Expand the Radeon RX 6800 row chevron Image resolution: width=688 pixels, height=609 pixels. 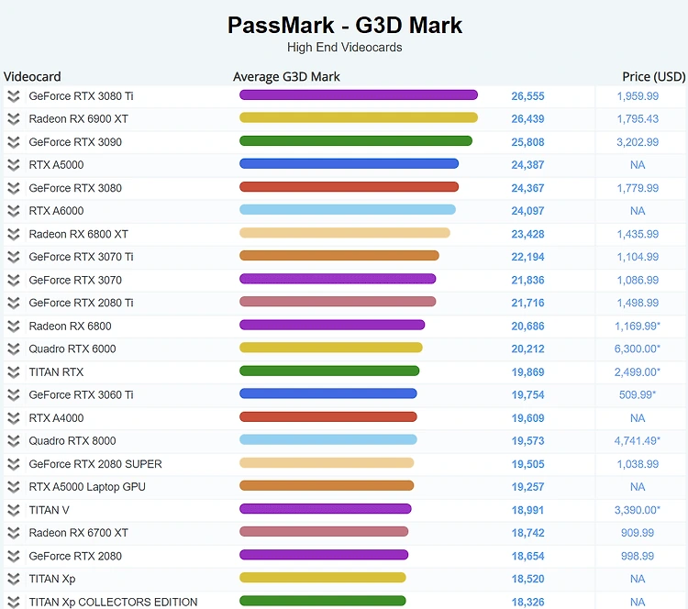pyautogui.click(x=14, y=326)
